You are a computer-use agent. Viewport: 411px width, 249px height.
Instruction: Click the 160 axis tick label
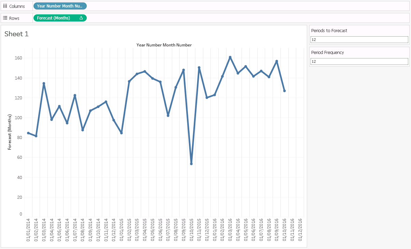point(18,58)
